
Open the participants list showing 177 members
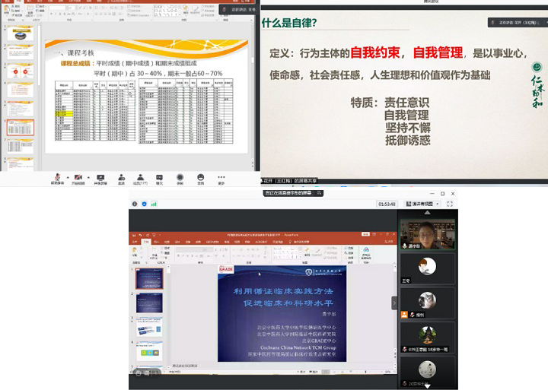click(x=140, y=177)
